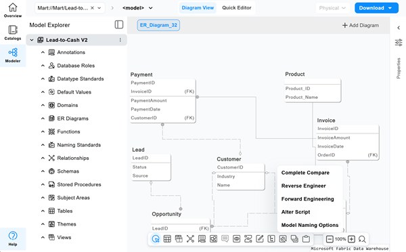Select the Payment table title
This screenshot has width=406, height=252.
coord(141,75)
